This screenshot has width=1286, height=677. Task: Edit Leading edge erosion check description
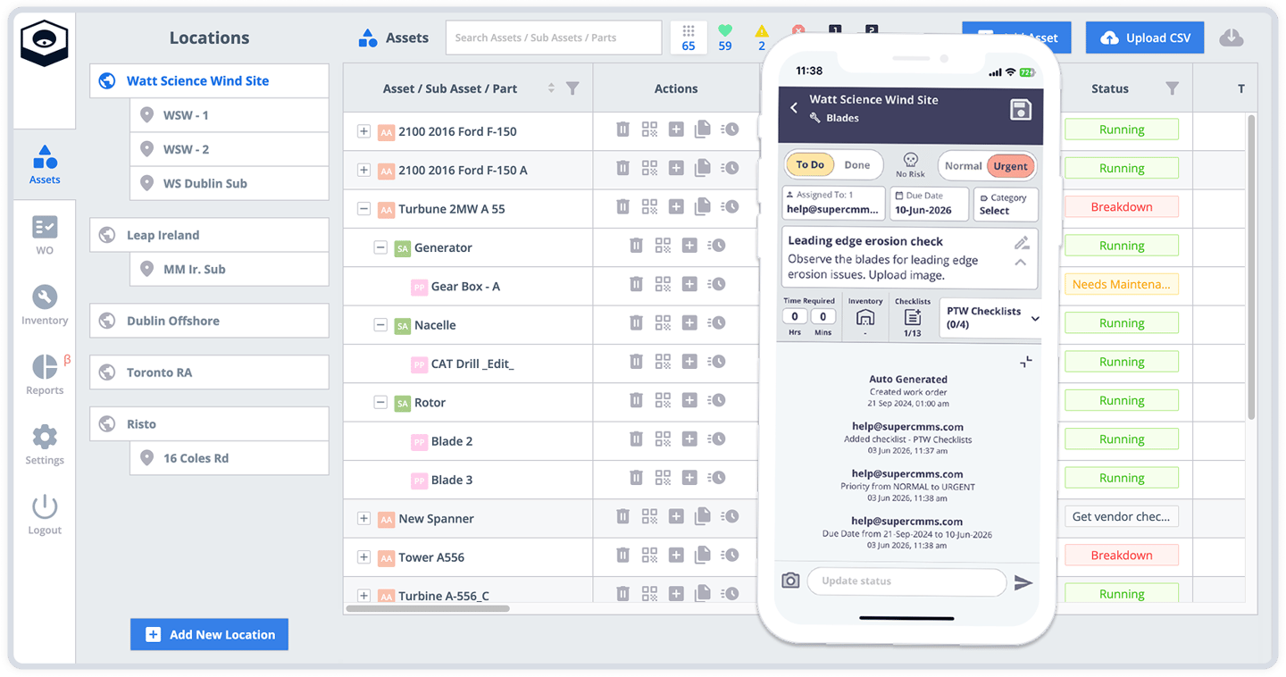1022,243
